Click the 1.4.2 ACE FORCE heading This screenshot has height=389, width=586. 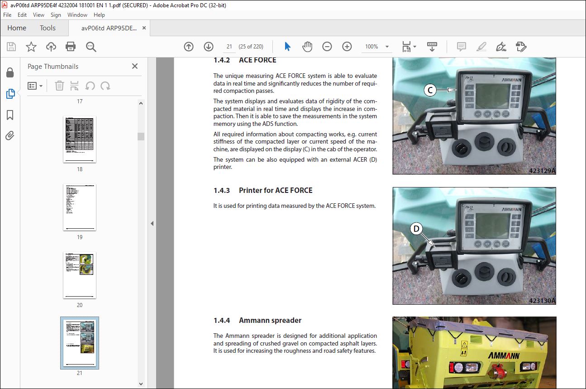pyautogui.click(x=245, y=60)
